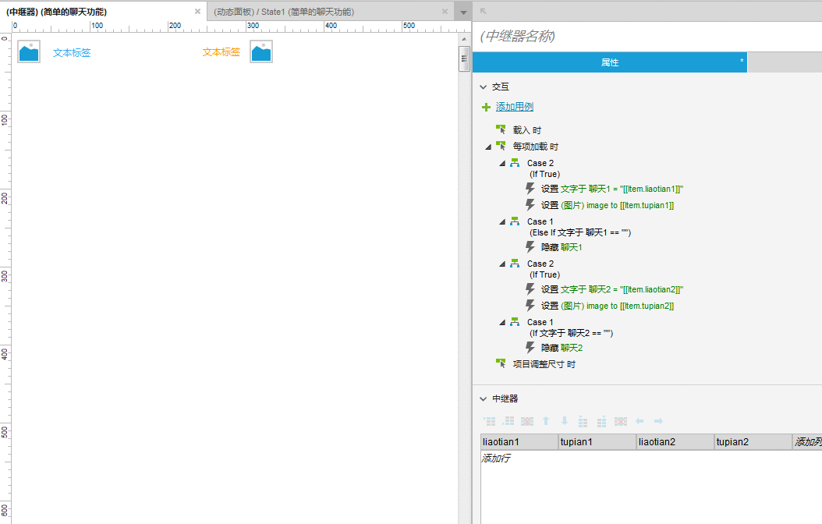The width and height of the screenshot is (822, 524).
Task: Select action 设置 (图片) image to Item.tupian2
Action: pos(608,306)
